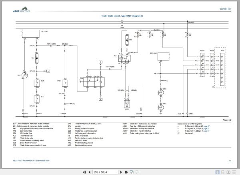Screen dimensions: 240x175
Task: Click the greyed go to next view icon
Action: tap(138, 172)
